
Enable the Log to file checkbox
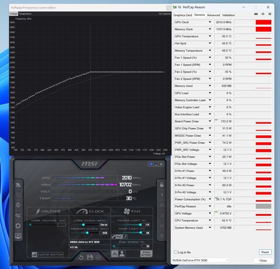tap(176, 252)
